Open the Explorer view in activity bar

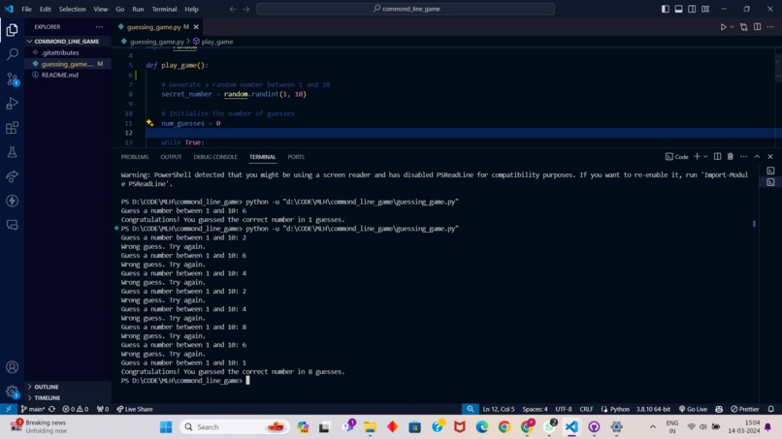click(12, 30)
